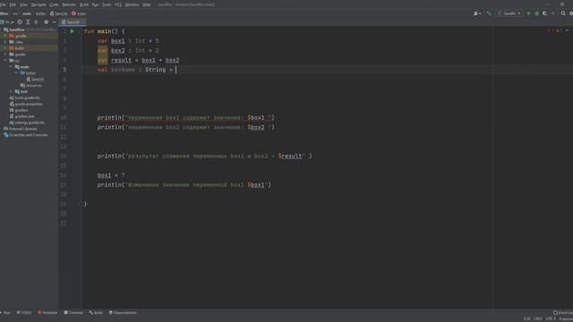Viewport: 573px width, 322px height.
Task: Open the Event Log button
Action: pyautogui.click(x=563, y=313)
